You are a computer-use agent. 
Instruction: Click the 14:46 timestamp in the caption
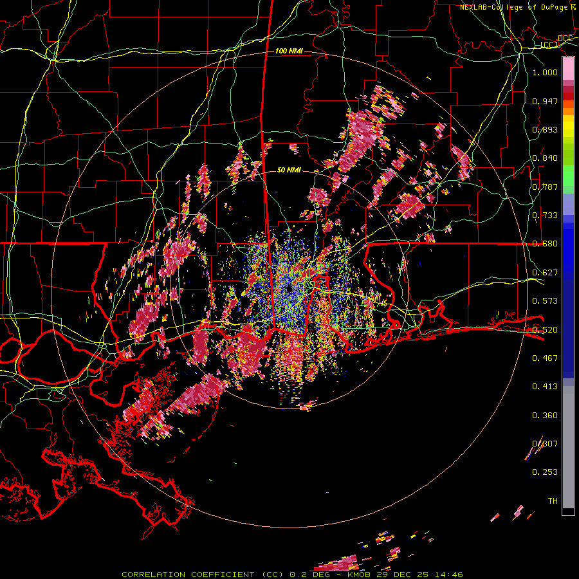[448, 574]
